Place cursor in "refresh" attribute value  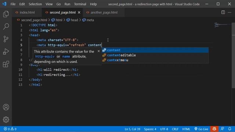pos(77,45)
